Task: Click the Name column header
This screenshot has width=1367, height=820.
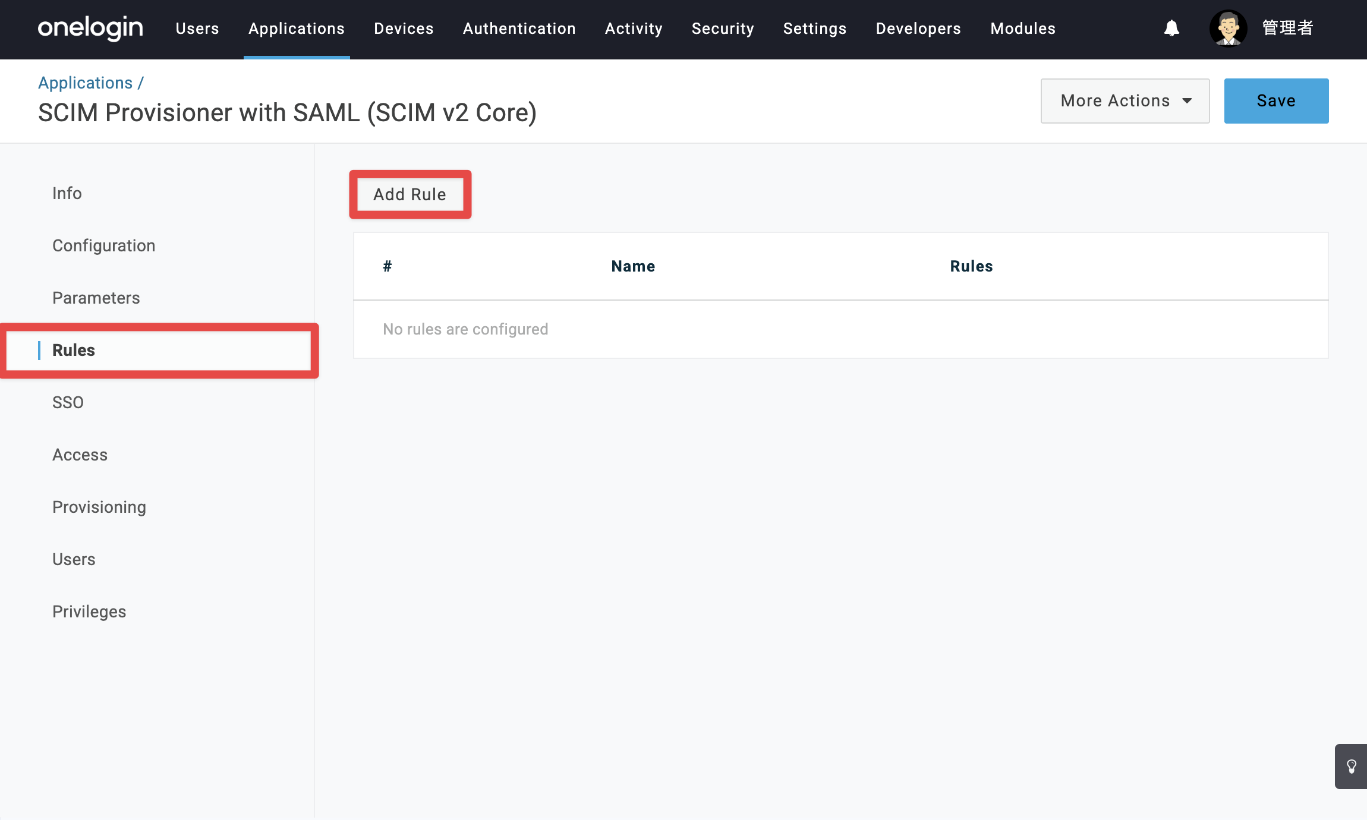Action: coord(633,266)
